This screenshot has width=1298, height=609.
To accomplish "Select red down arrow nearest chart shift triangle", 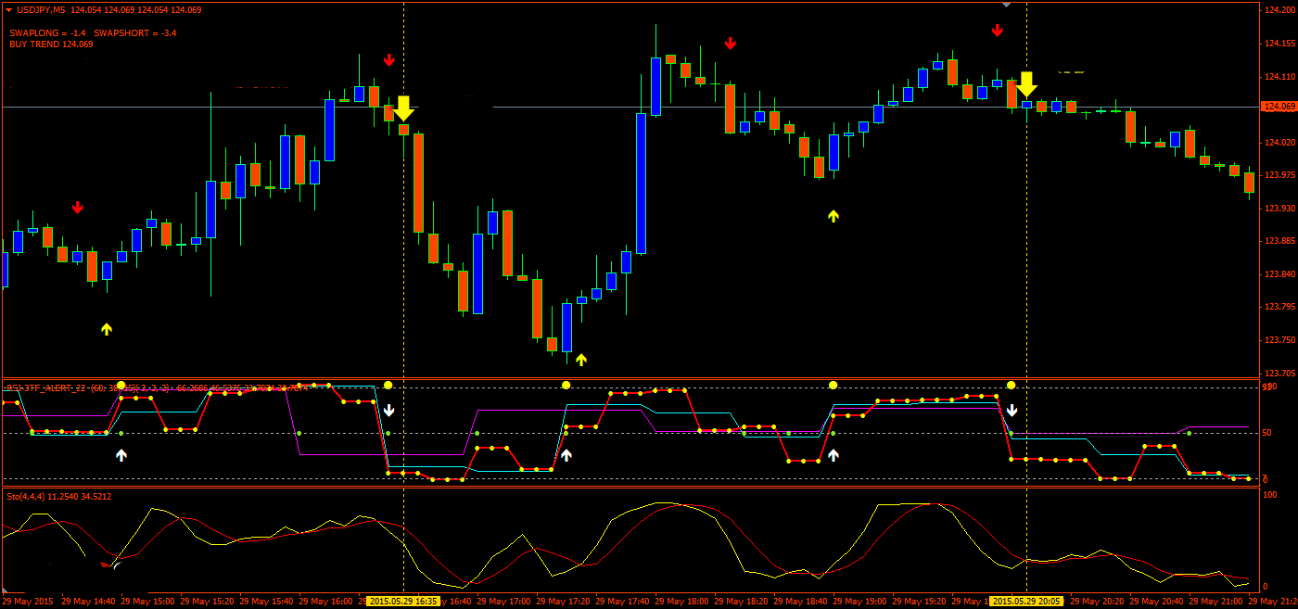I will tap(998, 30).
